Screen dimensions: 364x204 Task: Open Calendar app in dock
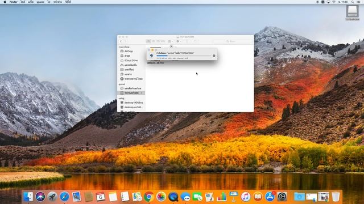(x=101, y=197)
